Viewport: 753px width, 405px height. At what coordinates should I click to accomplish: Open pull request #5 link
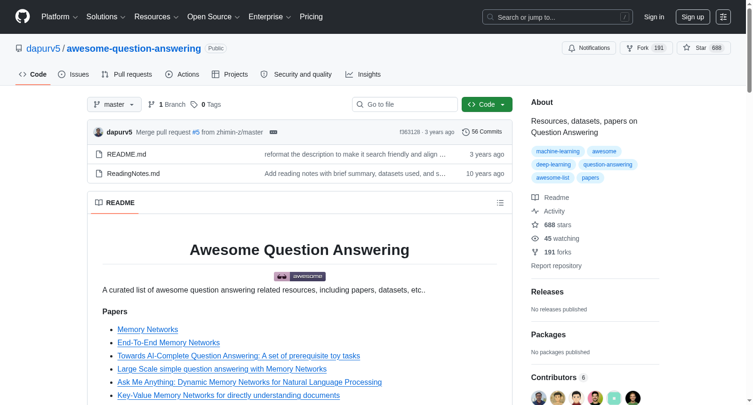(x=196, y=132)
